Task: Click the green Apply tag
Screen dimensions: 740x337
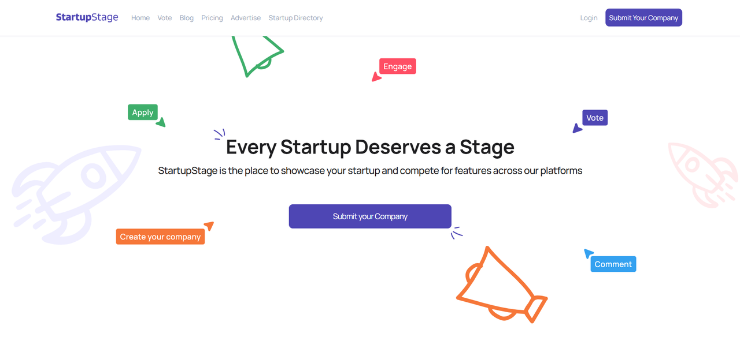Action: click(143, 113)
